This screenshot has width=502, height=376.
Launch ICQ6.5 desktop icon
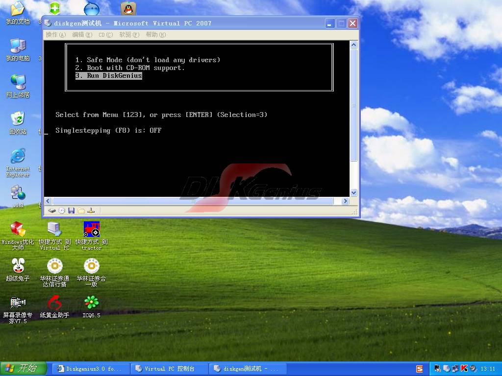92,307
